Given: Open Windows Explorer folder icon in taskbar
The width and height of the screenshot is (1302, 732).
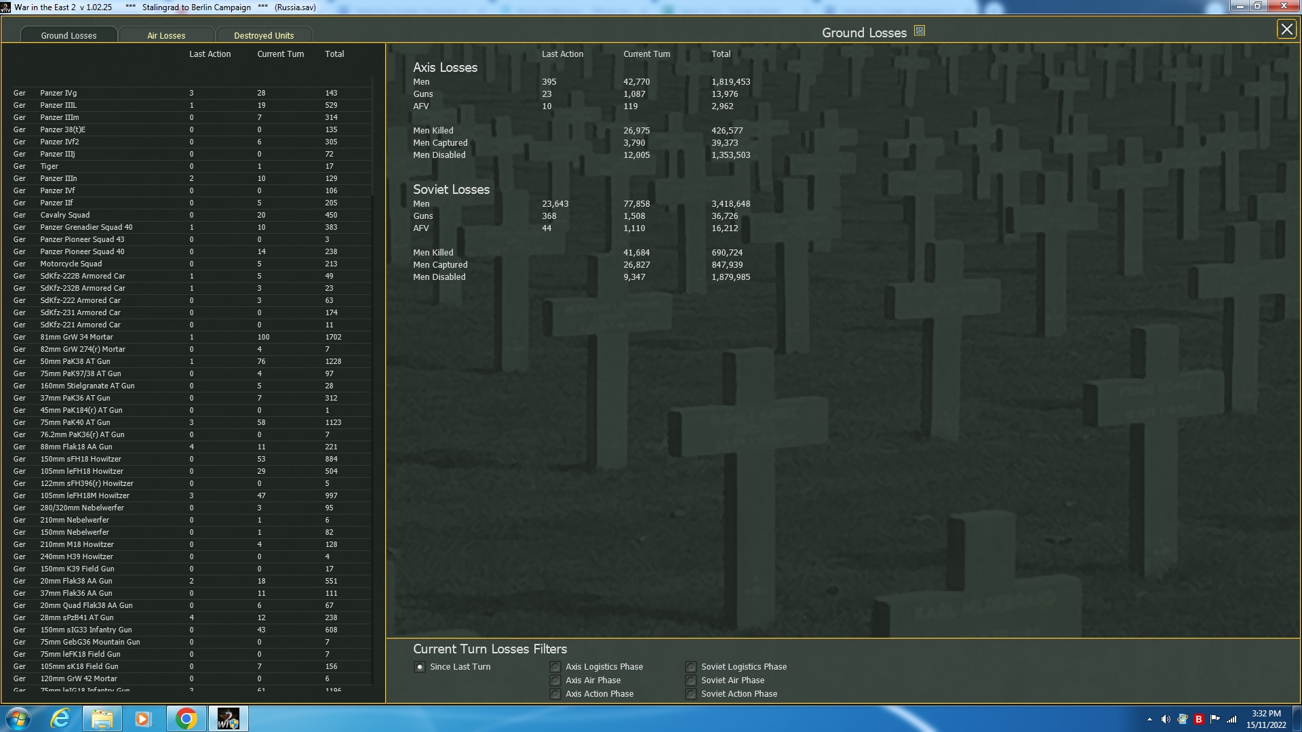Looking at the screenshot, I should [102, 718].
